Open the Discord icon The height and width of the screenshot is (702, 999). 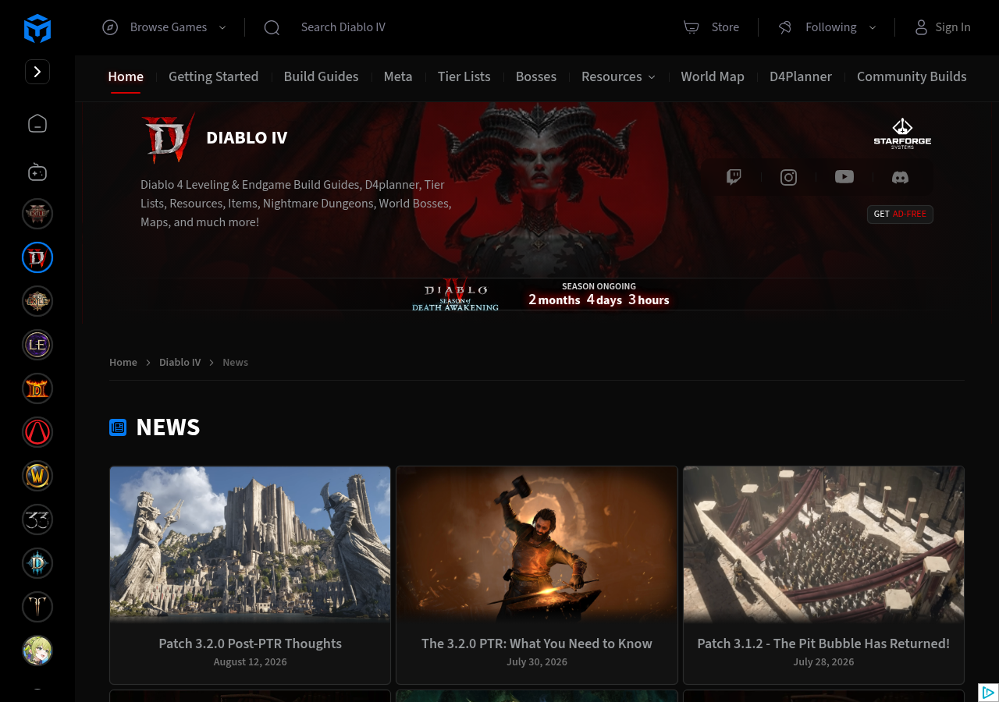[x=900, y=177]
